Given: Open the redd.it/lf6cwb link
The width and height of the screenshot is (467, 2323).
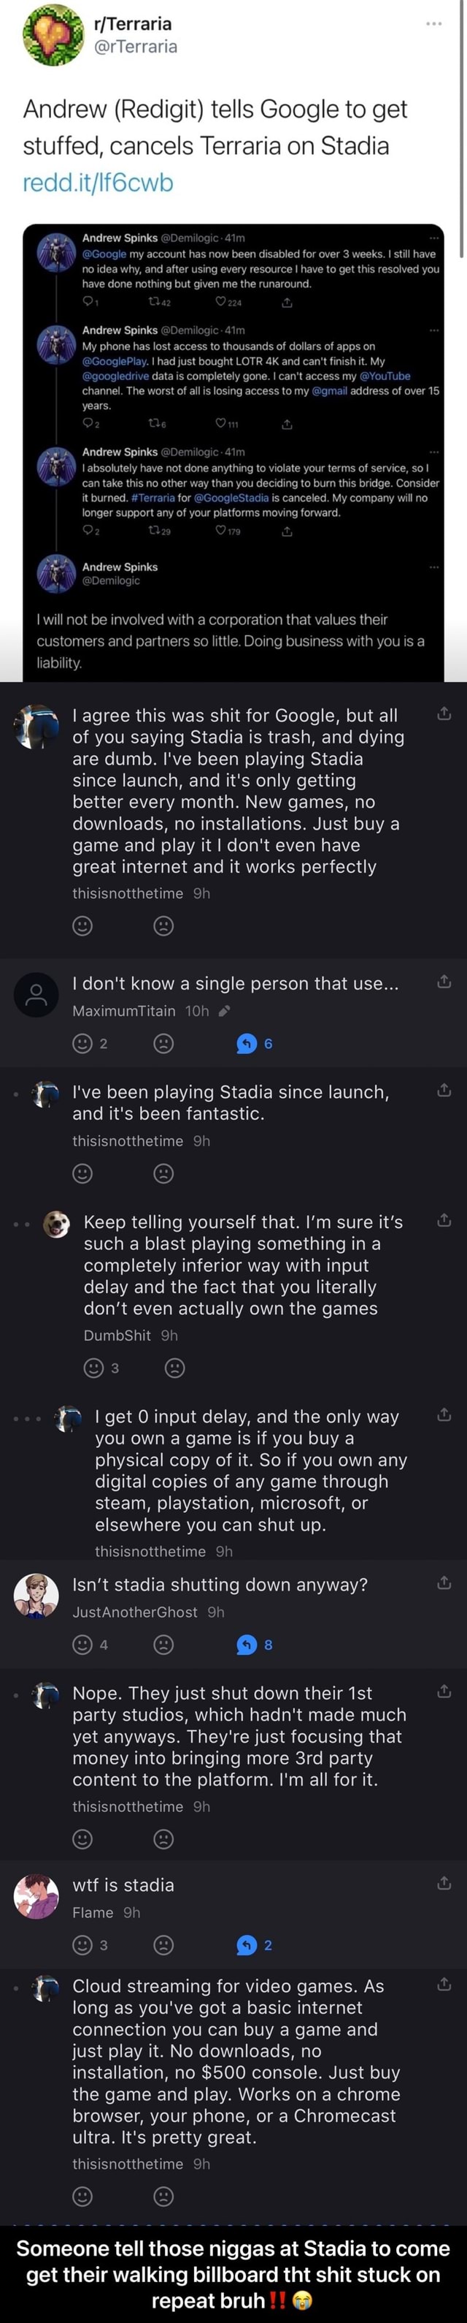Looking at the screenshot, I should coord(97,183).
